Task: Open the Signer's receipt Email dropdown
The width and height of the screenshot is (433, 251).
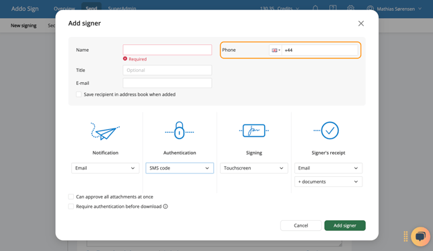Action: coord(328,168)
